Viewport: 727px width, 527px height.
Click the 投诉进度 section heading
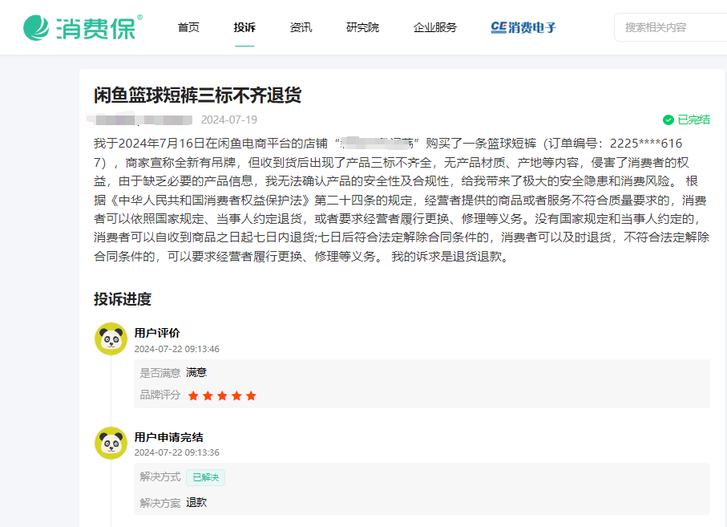coord(123,299)
